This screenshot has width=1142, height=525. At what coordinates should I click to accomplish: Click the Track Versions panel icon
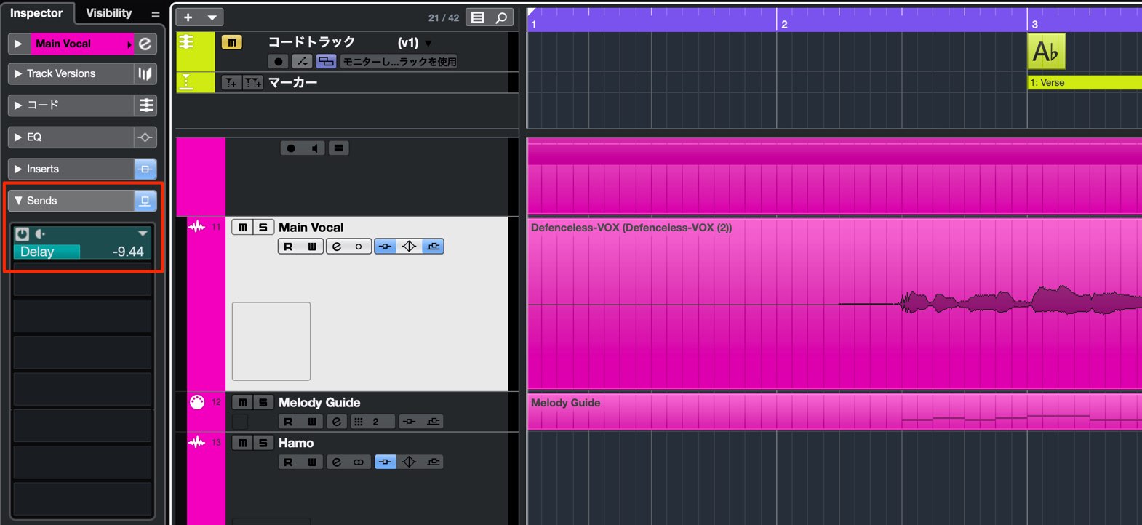click(x=145, y=73)
